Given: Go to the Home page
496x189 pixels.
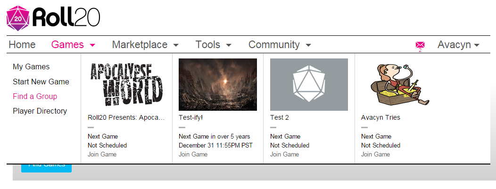Looking at the screenshot, I should pyautogui.click(x=22, y=45).
